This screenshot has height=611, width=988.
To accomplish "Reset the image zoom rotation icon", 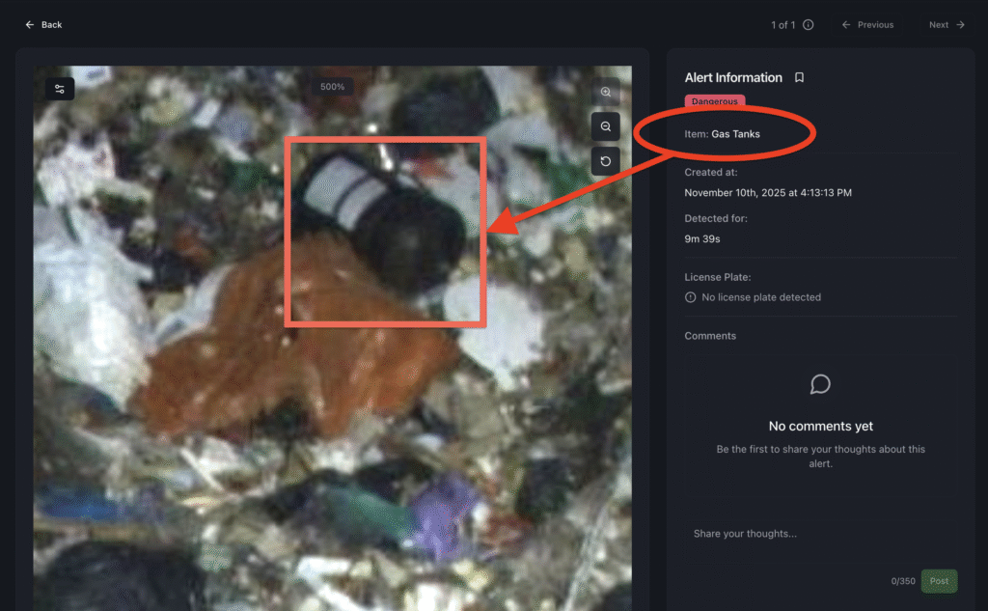I will (606, 161).
